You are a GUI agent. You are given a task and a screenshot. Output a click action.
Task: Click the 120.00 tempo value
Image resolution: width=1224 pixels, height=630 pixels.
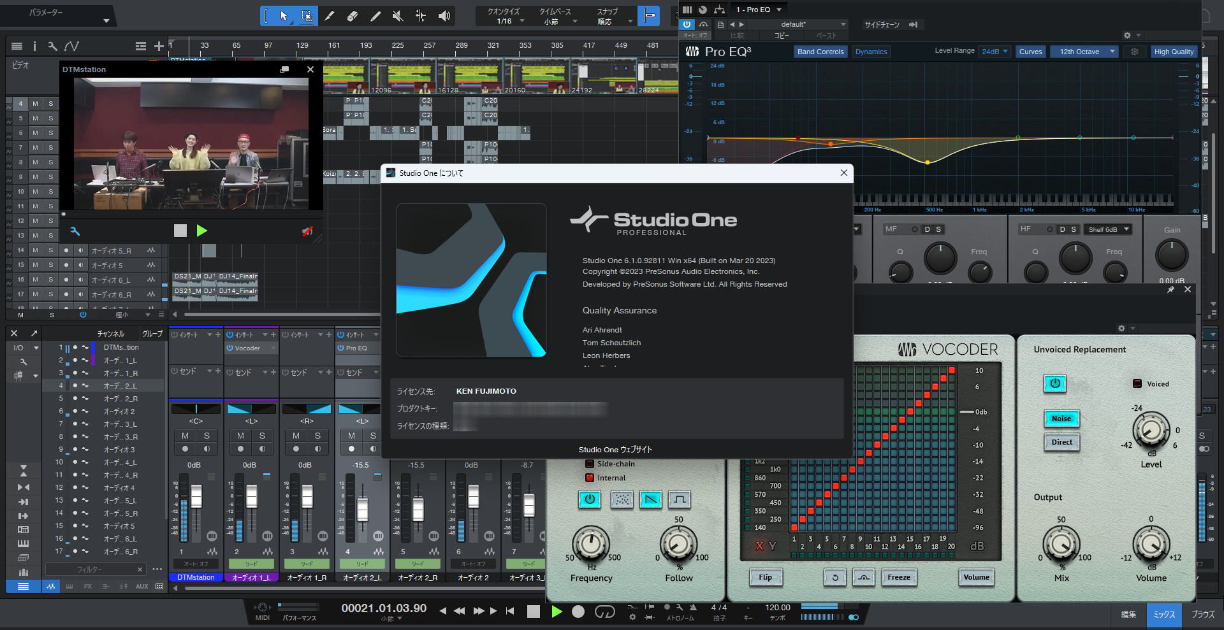(x=778, y=608)
